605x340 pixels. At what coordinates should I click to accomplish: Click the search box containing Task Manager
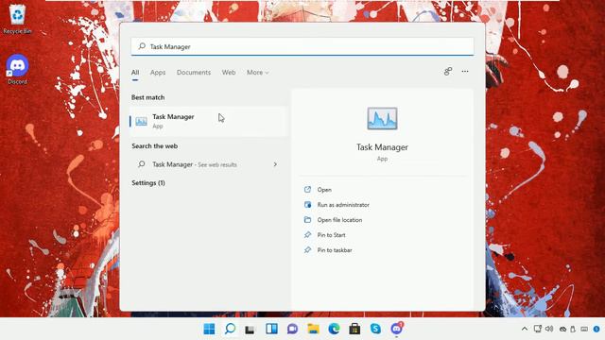click(302, 46)
